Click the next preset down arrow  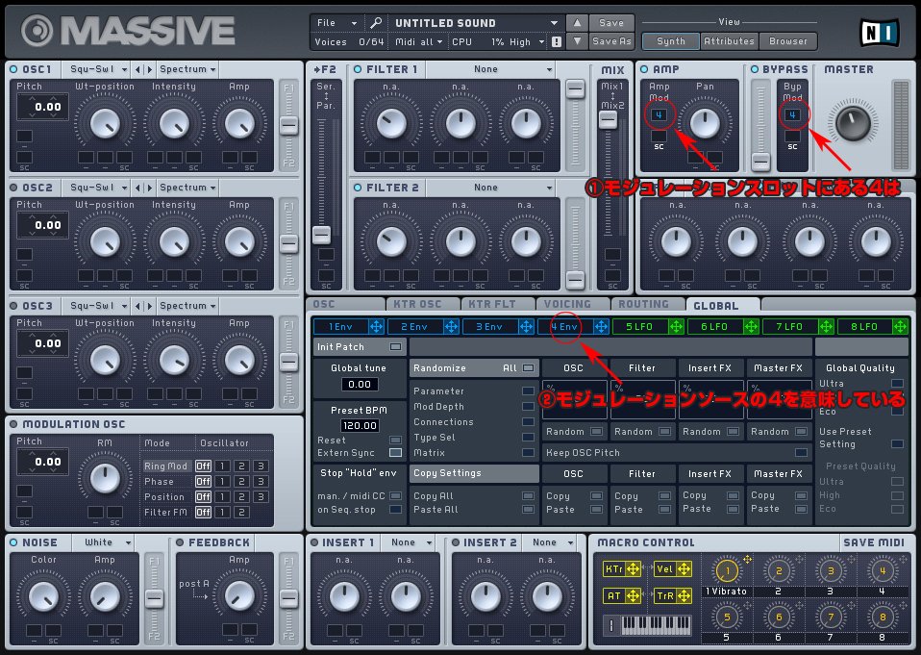point(577,41)
